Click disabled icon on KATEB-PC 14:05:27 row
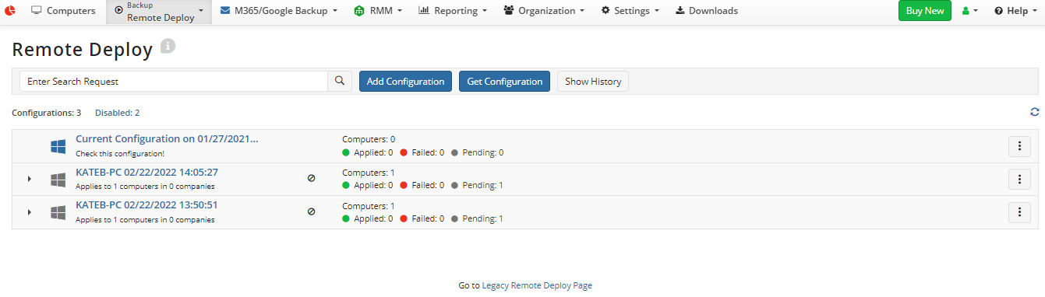This screenshot has width=1045, height=297. [311, 178]
